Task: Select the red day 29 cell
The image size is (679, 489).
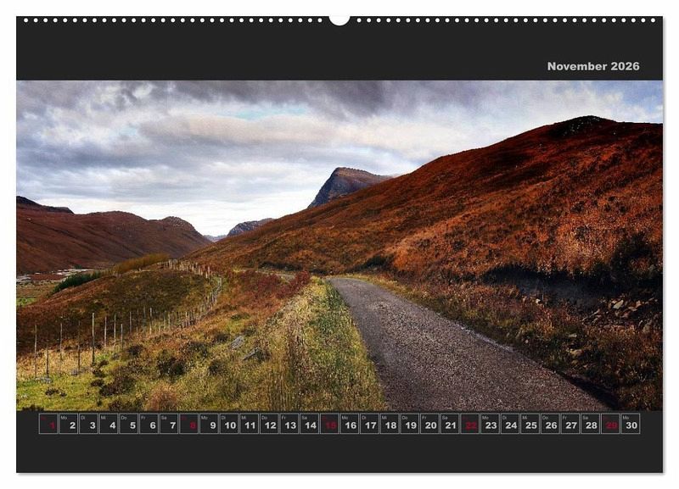Action: (610, 424)
